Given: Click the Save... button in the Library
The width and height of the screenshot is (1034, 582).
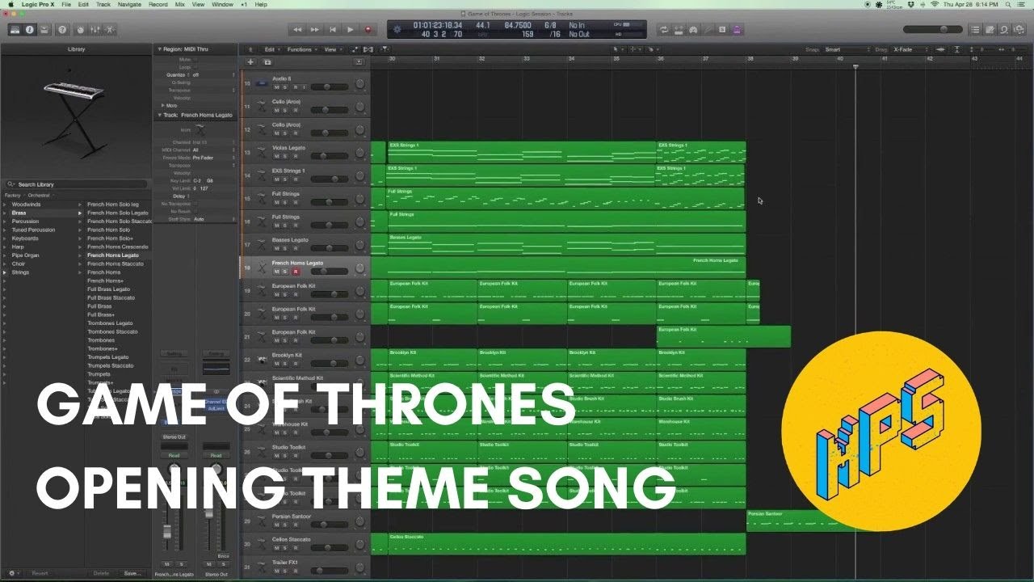Looking at the screenshot, I should (x=132, y=573).
